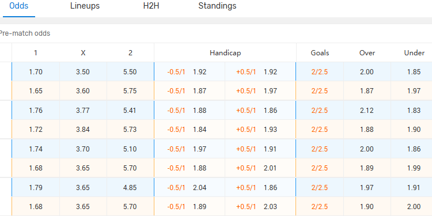Click Under odds 1.99
This screenshot has width=432, height=216.
pos(414,168)
